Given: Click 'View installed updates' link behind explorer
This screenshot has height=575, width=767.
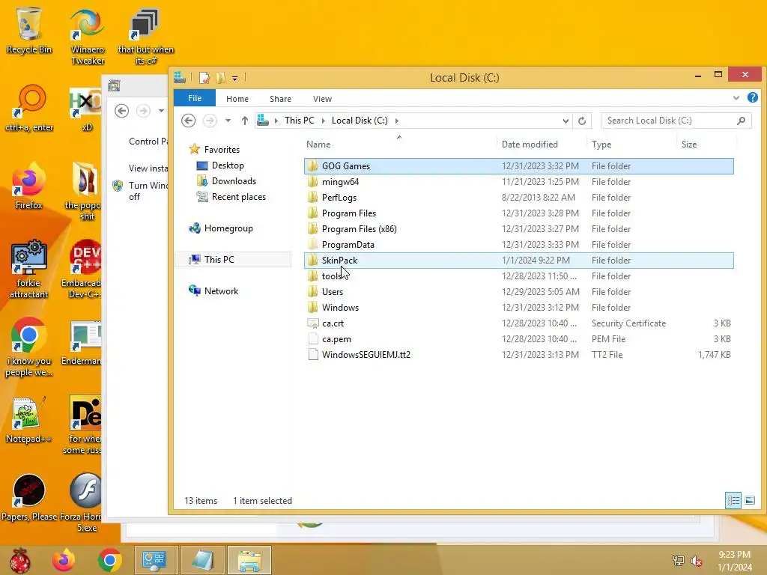Looking at the screenshot, I should click(148, 168).
